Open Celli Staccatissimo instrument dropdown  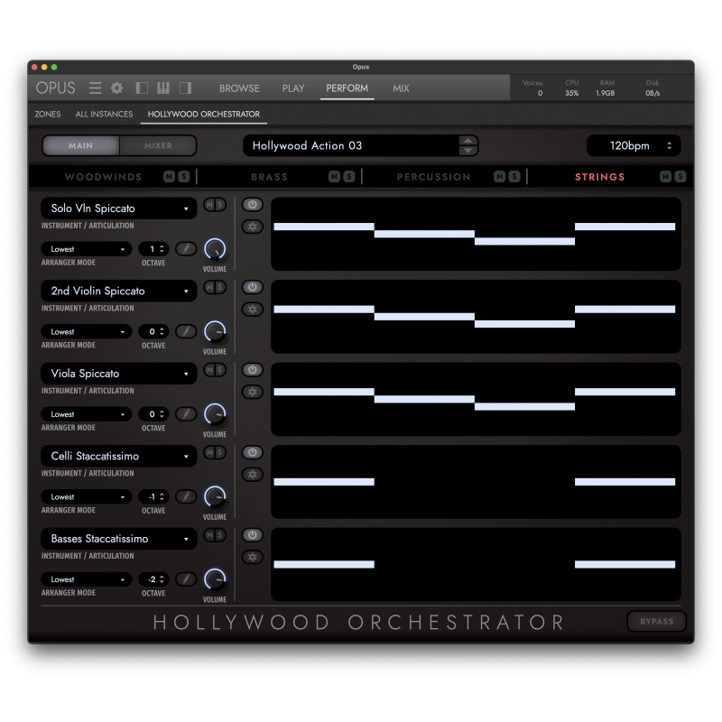tap(119, 457)
